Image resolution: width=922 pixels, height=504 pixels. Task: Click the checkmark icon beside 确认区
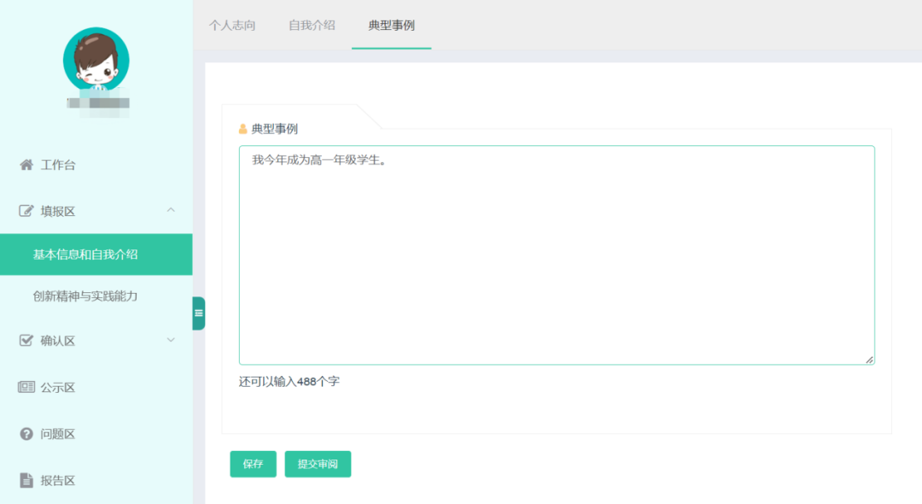[x=26, y=341]
